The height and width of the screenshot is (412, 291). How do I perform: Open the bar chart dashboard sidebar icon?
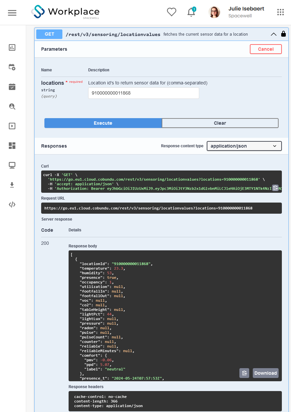[x=12, y=47]
